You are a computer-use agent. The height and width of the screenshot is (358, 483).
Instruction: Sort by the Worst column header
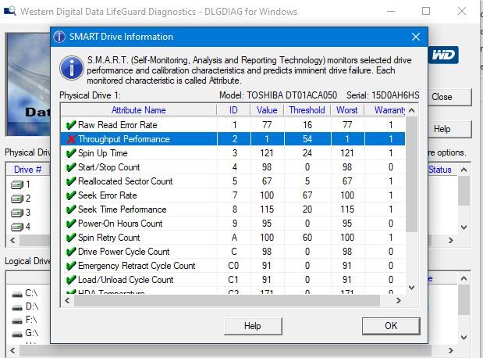pyautogui.click(x=347, y=110)
